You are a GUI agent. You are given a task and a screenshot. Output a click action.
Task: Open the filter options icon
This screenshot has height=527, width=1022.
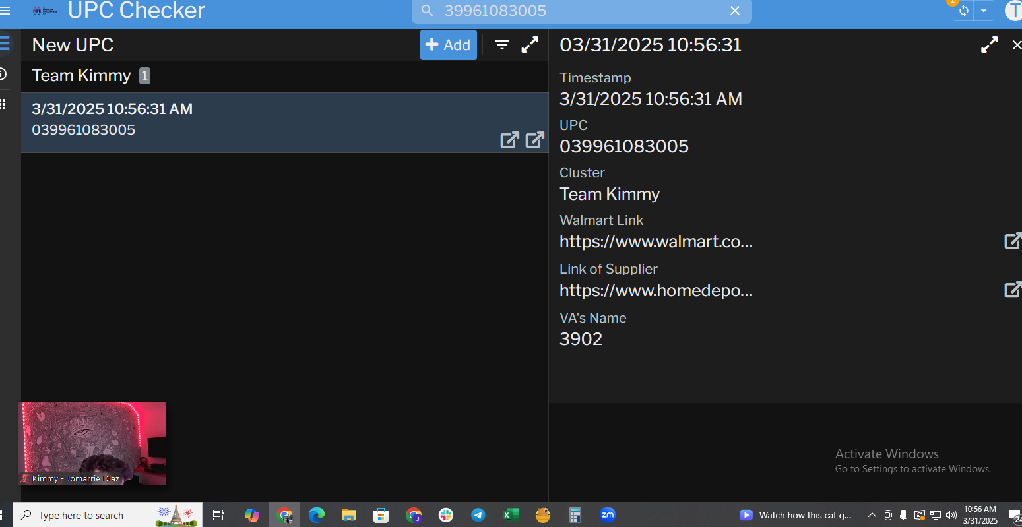click(502, 45)
